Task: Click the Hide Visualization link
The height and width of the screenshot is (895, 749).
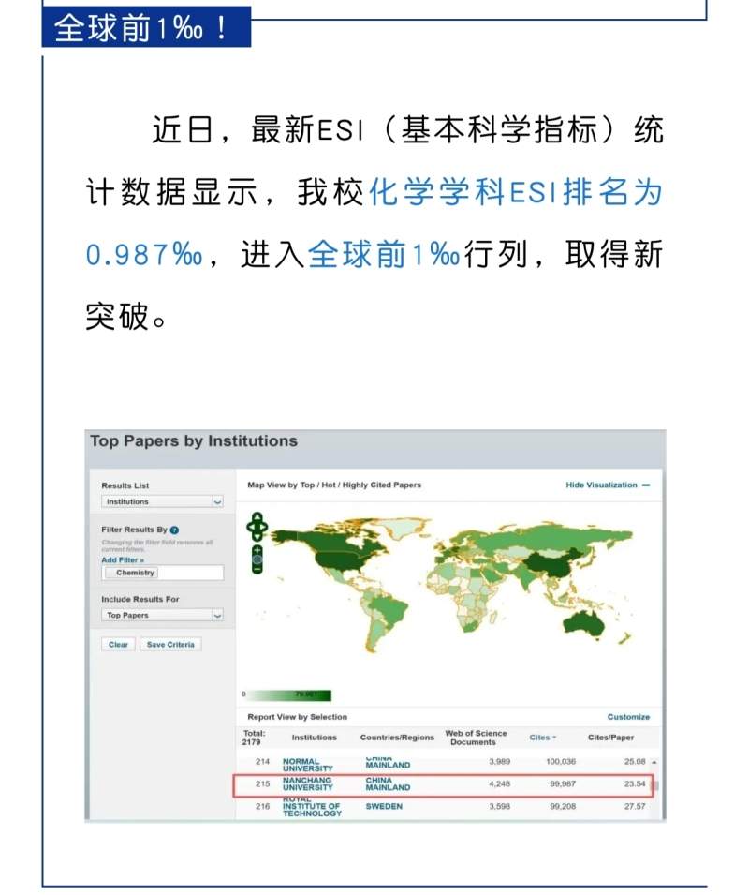Action: tap(601, 485)
